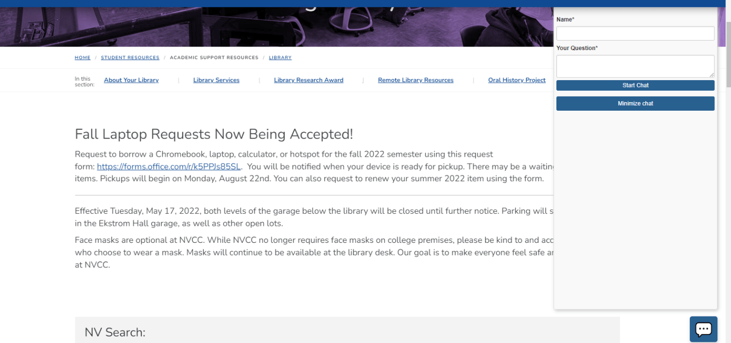The width and height of the screenshot is (731, 343).
Task: Focus the Name input field
Action: 635,34
